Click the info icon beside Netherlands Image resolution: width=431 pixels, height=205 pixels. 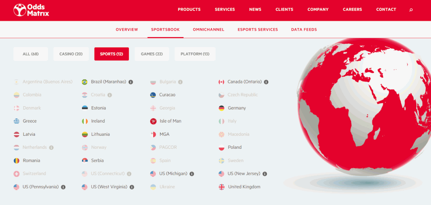point(51,147)
